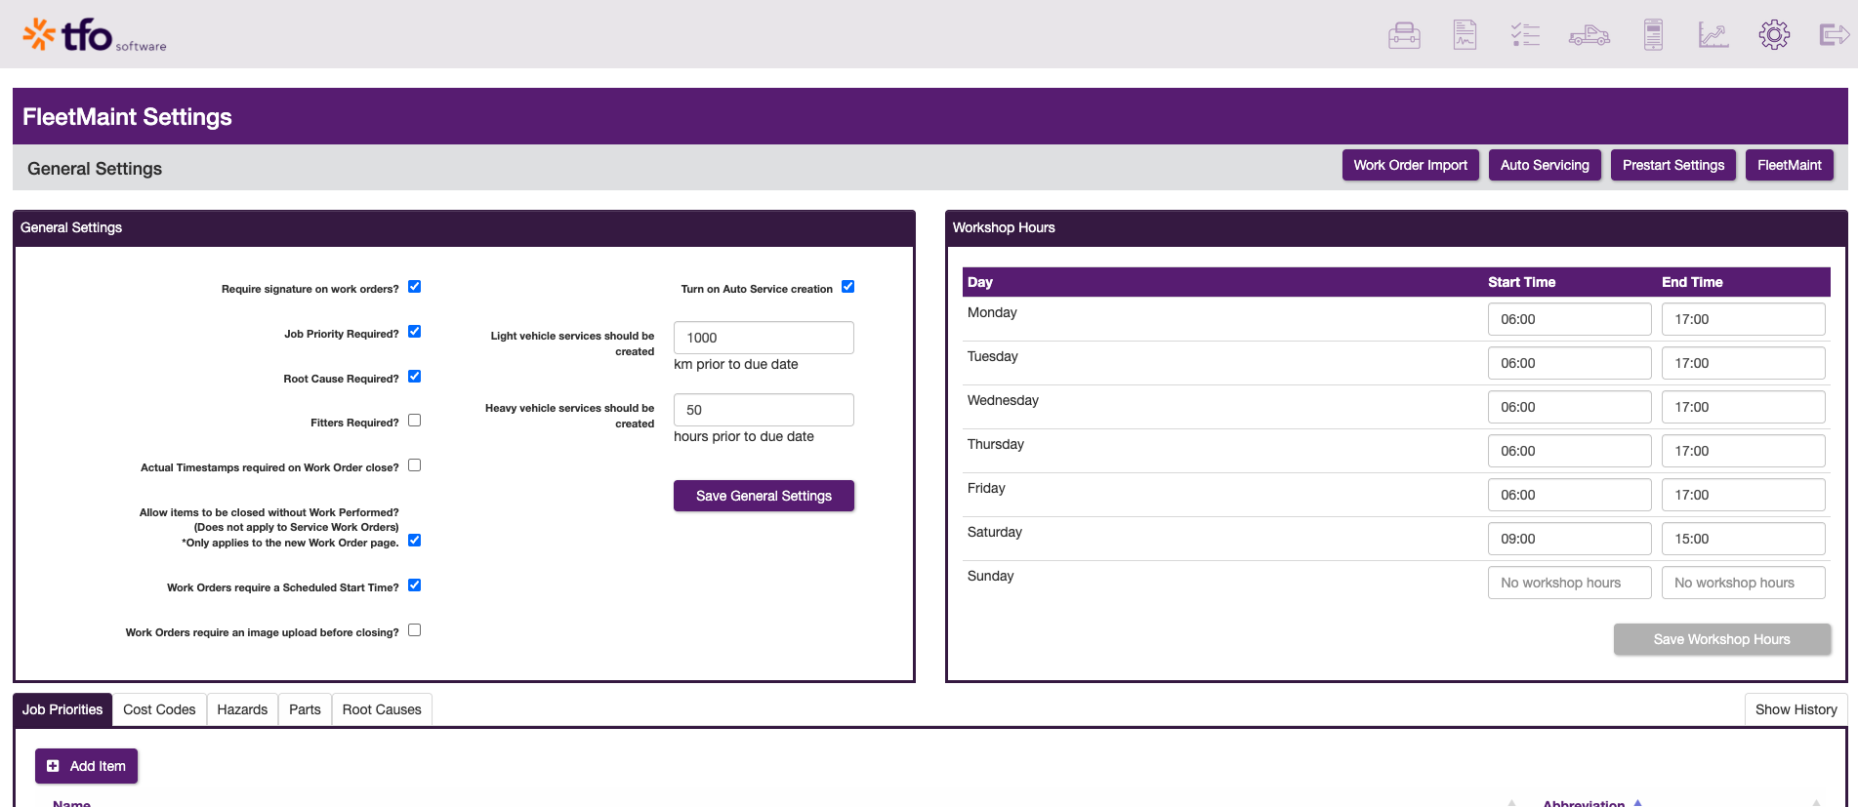The height and width of the screenshot is (807, 1858).
Task: Click the 'Workshop Hours' panel title
Action: tap(1004, 227)
